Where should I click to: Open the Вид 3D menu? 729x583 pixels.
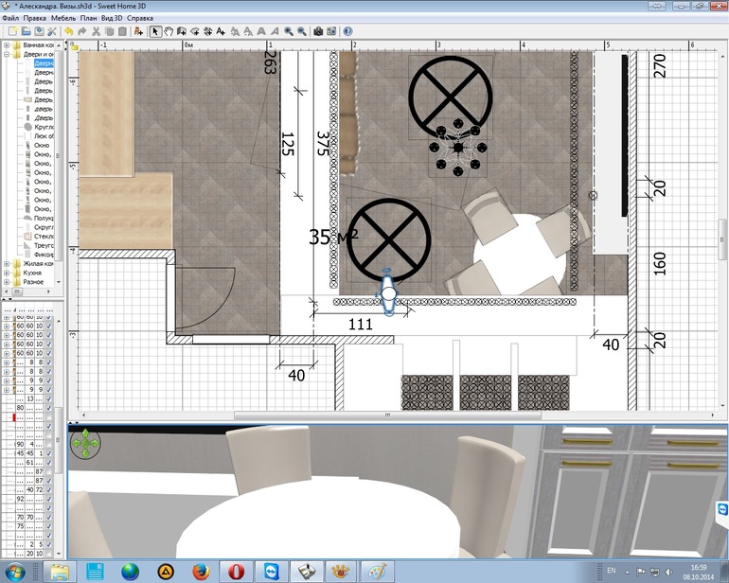coord(112,18)
